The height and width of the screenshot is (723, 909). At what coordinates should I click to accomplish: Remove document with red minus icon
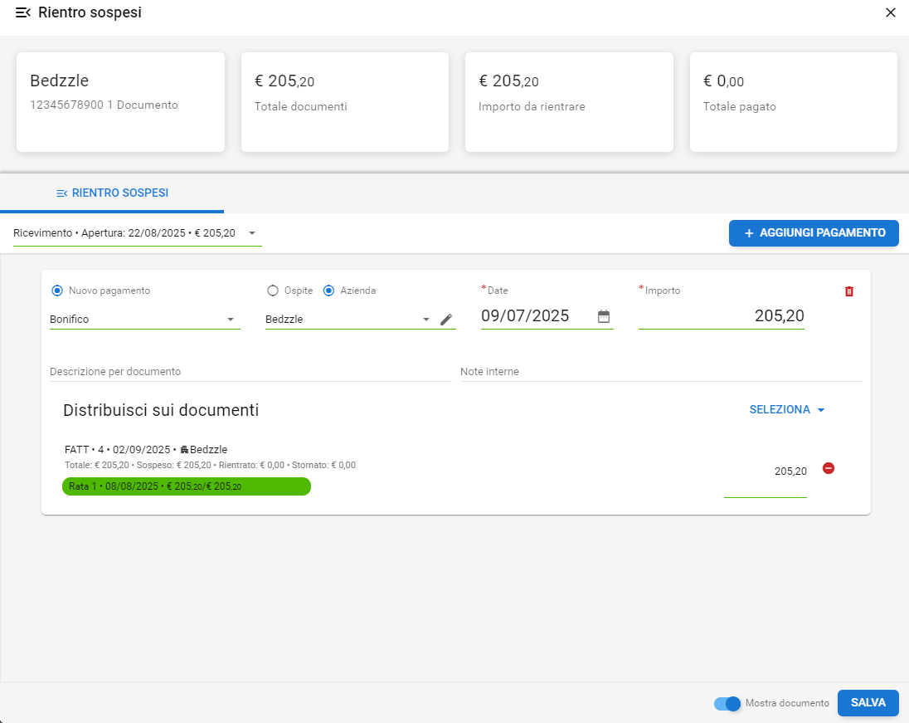coord(828,468)
